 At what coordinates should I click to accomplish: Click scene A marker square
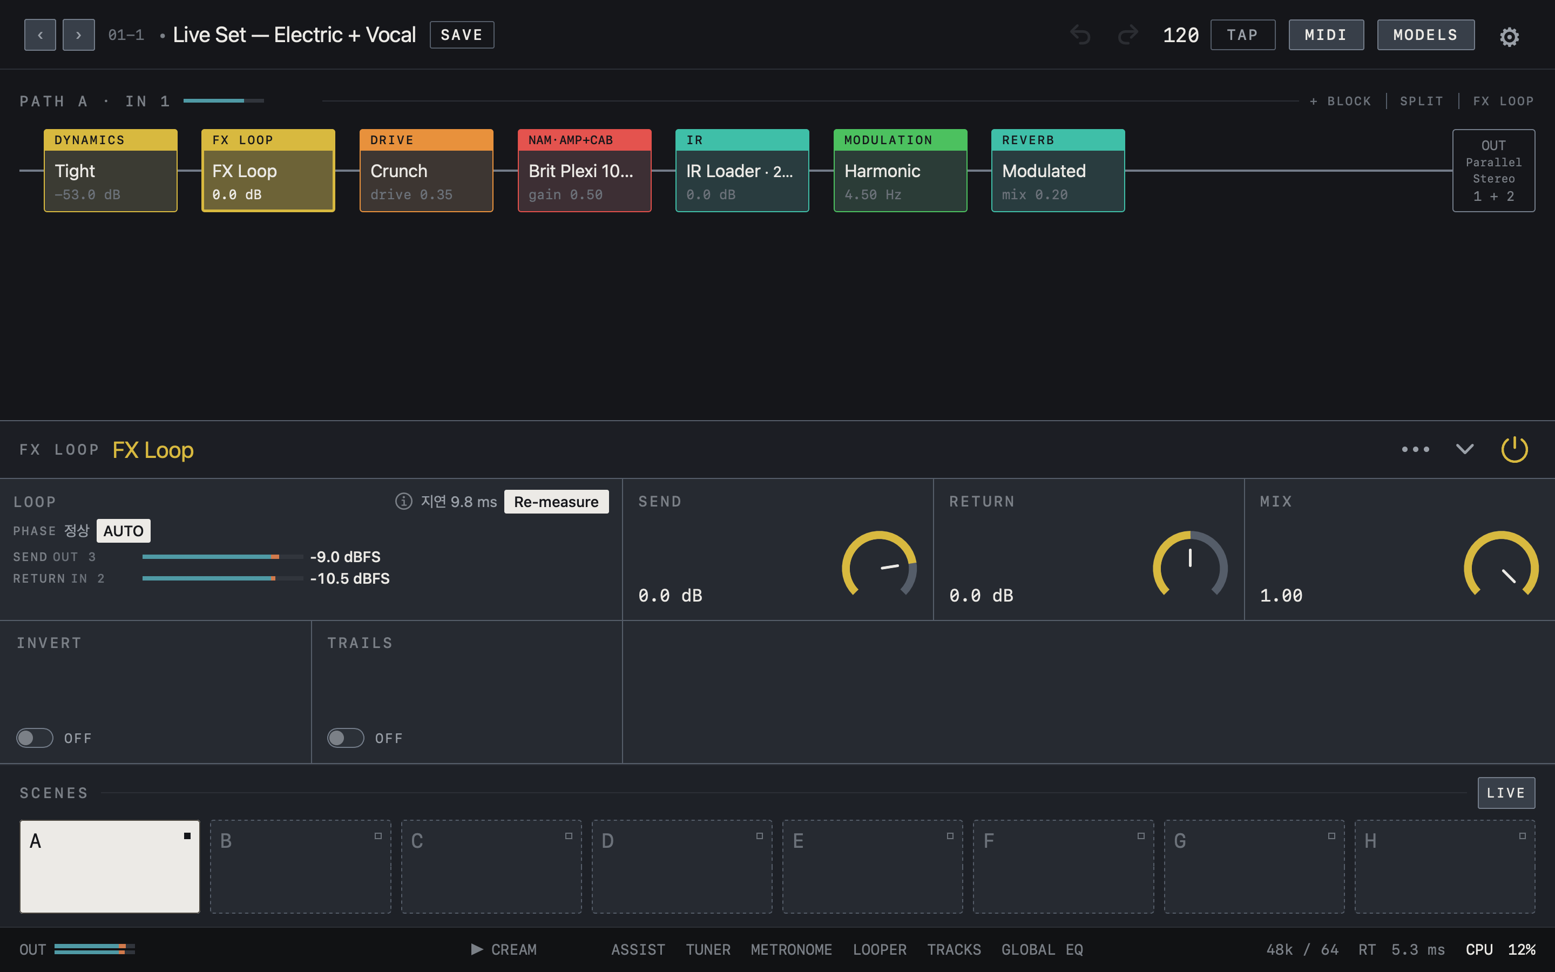[x=187, y=836]
